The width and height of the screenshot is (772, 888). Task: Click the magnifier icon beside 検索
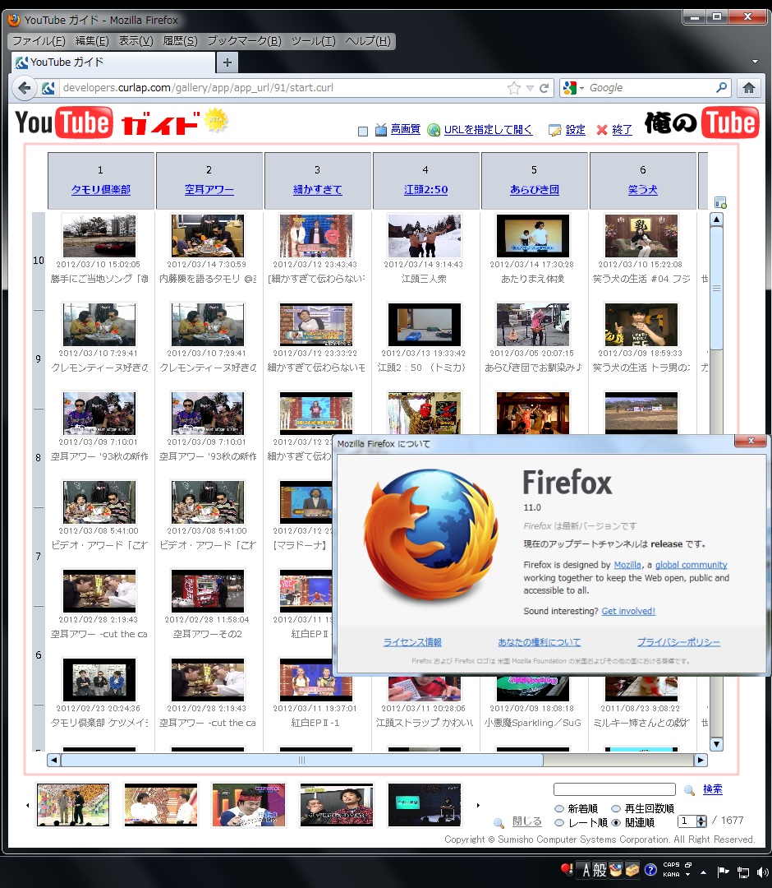tap(689, 790)
